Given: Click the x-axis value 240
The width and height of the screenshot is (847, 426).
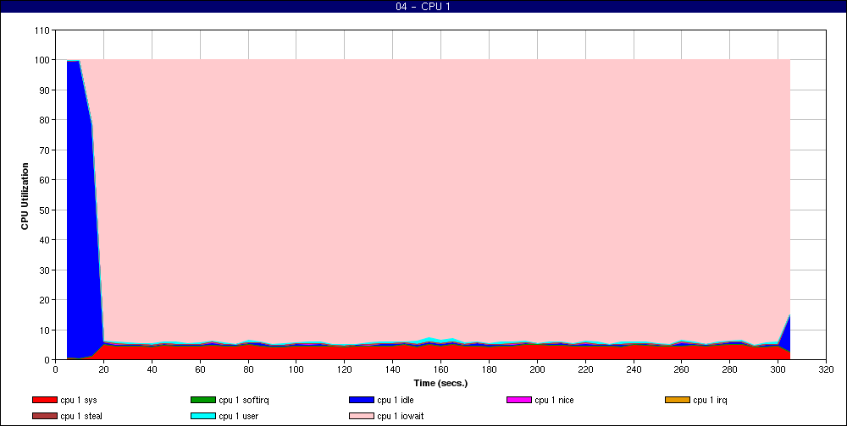Looking at the screenshot, I should click(x=633, y=369).
